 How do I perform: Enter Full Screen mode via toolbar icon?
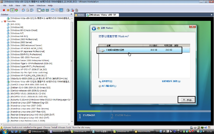point(47,10)
